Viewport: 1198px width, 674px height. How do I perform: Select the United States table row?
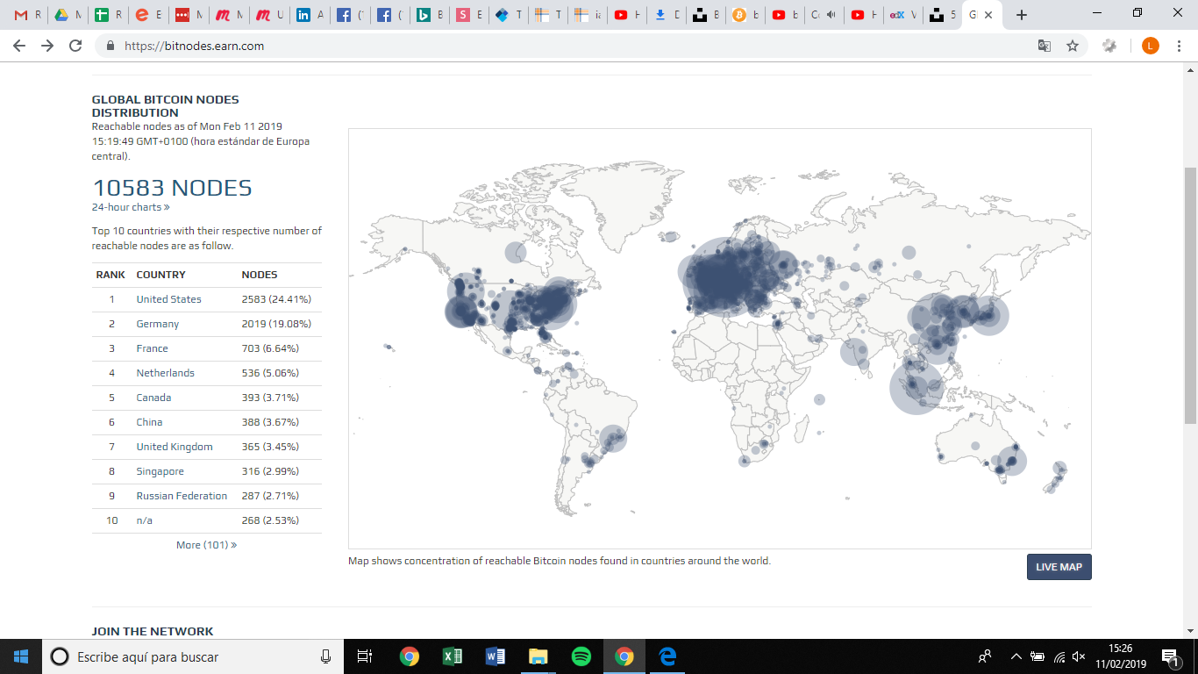207,299
